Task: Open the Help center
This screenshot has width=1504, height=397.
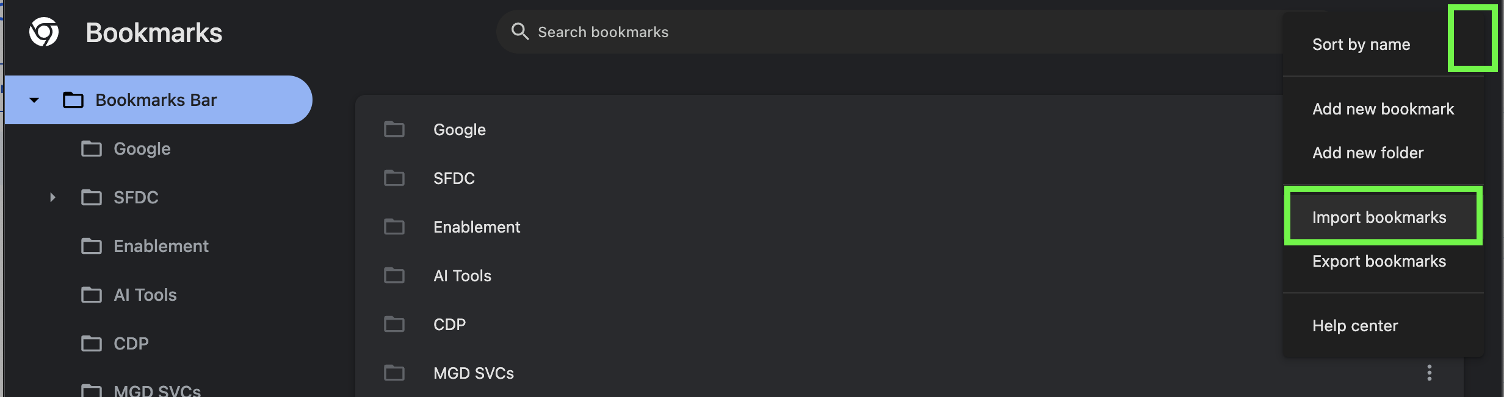Action: (1355, 325)
